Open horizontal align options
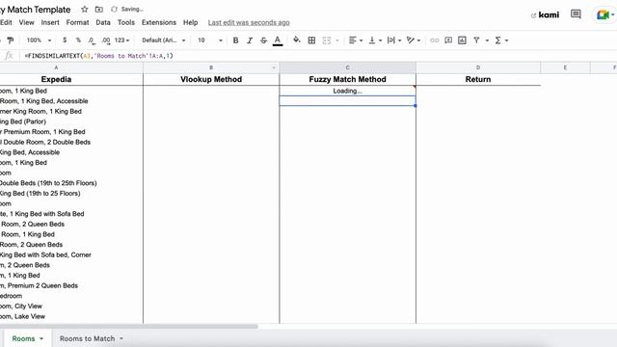 pyautogui.click(x=356, y=40)
